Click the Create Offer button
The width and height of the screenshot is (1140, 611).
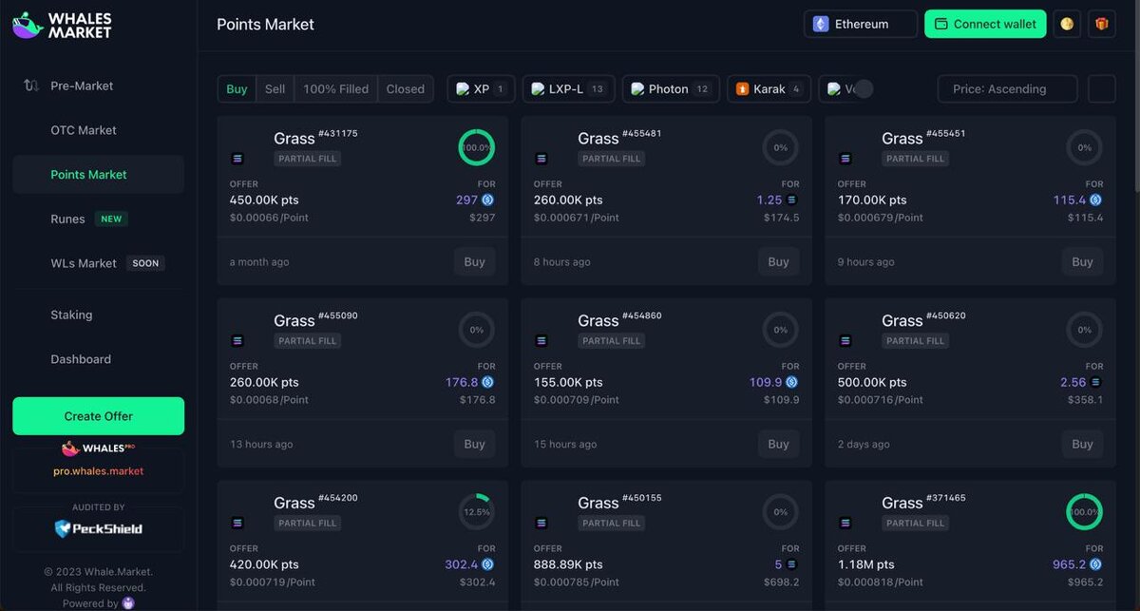[x=98, y=416]
